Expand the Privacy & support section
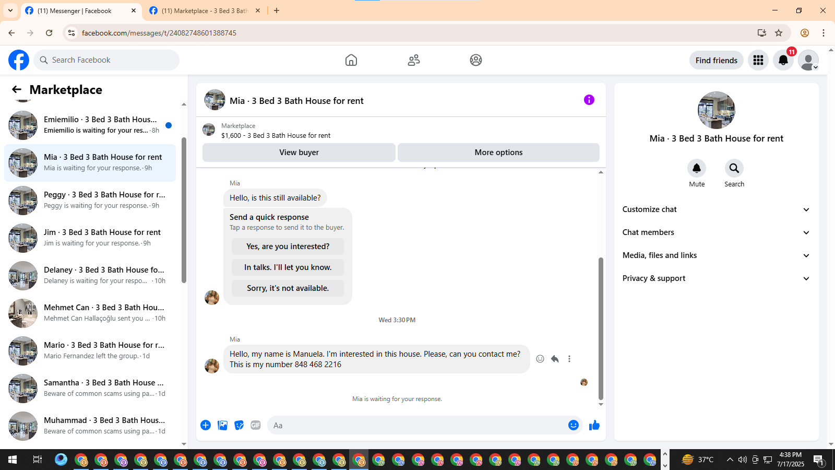Screen dimensions: 835x470 coord(716,278)
